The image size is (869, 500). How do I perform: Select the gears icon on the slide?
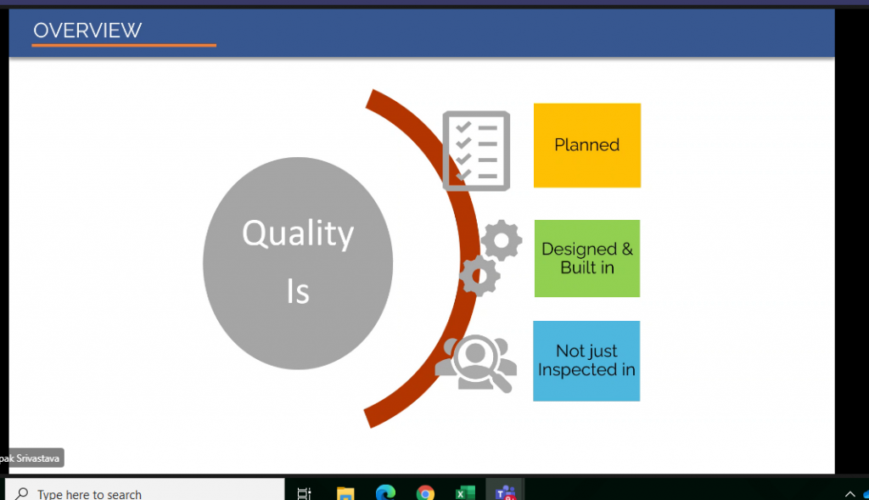coord(491,258)
